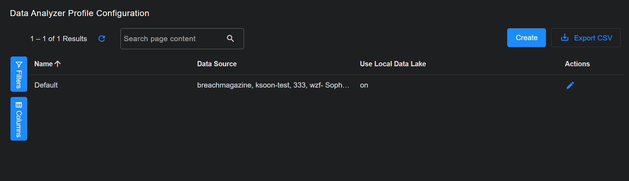
Task: Click the Actions column header
Action: (577, 64)
